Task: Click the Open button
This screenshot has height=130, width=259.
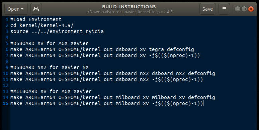Action: (x=15, y=9)
